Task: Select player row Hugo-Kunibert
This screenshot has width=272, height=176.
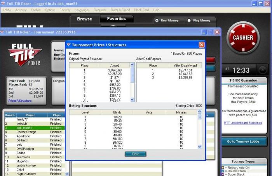Action: tap(35, 174)
